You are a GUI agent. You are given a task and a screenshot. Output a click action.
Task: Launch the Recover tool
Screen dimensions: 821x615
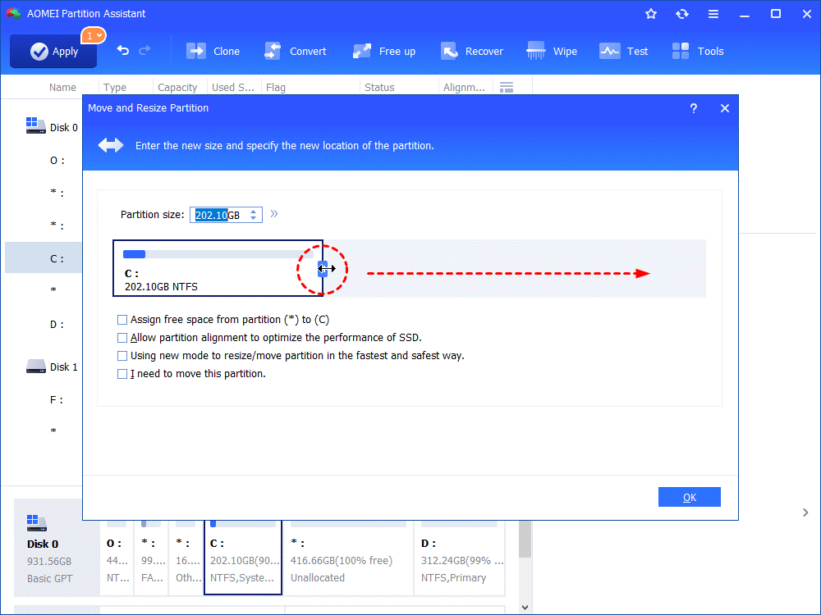449,51
